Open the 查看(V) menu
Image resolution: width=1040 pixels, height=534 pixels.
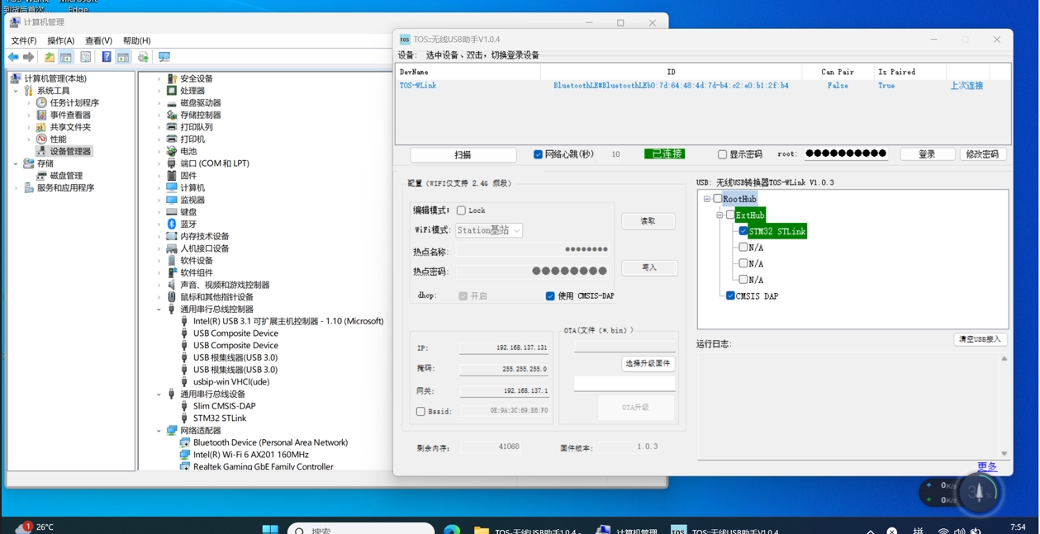tap(98, 40)
